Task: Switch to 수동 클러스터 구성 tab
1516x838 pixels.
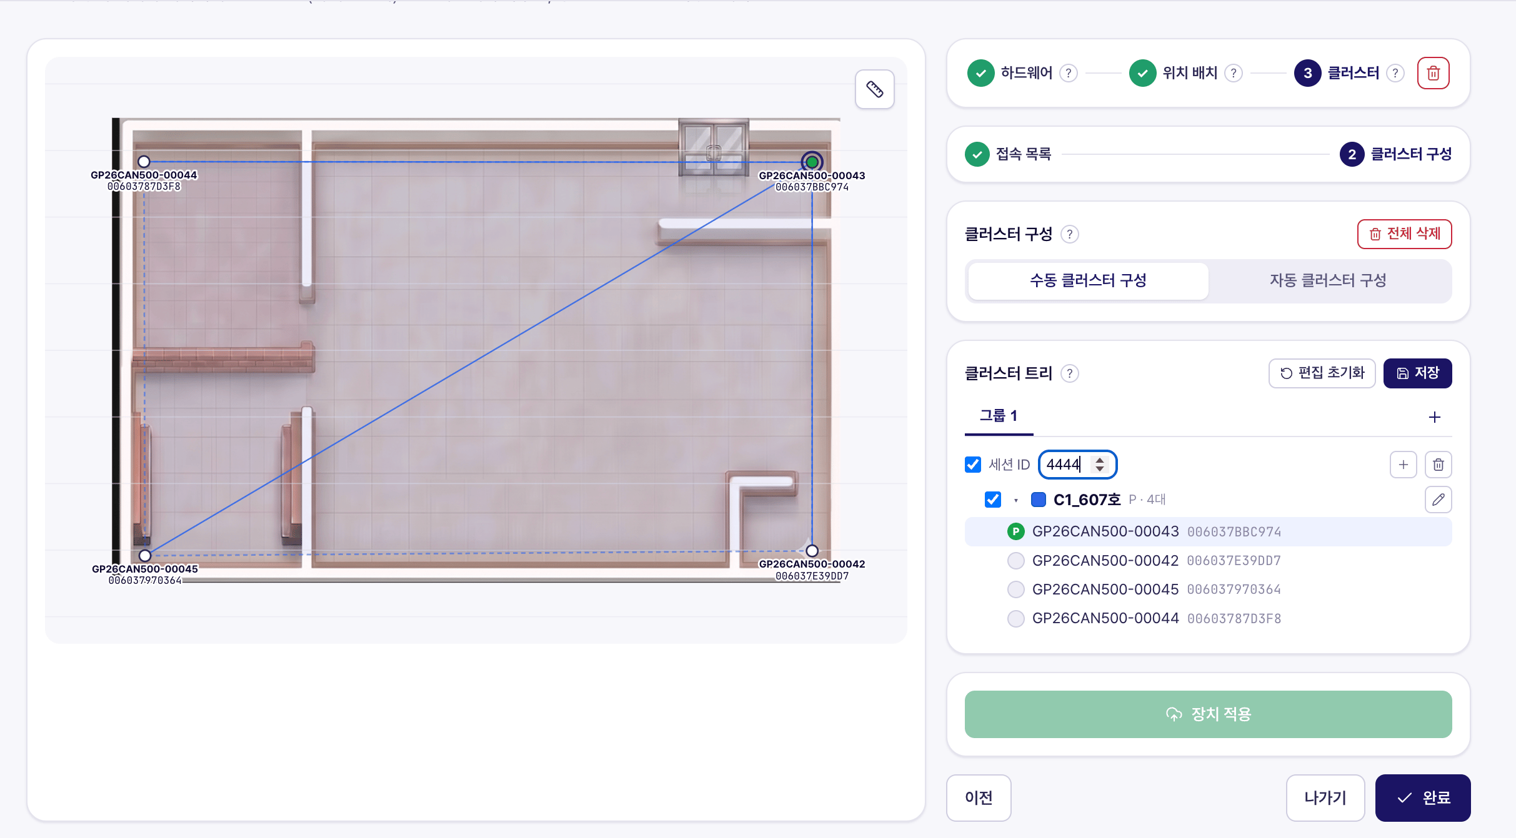Action: click(1088, 281)
